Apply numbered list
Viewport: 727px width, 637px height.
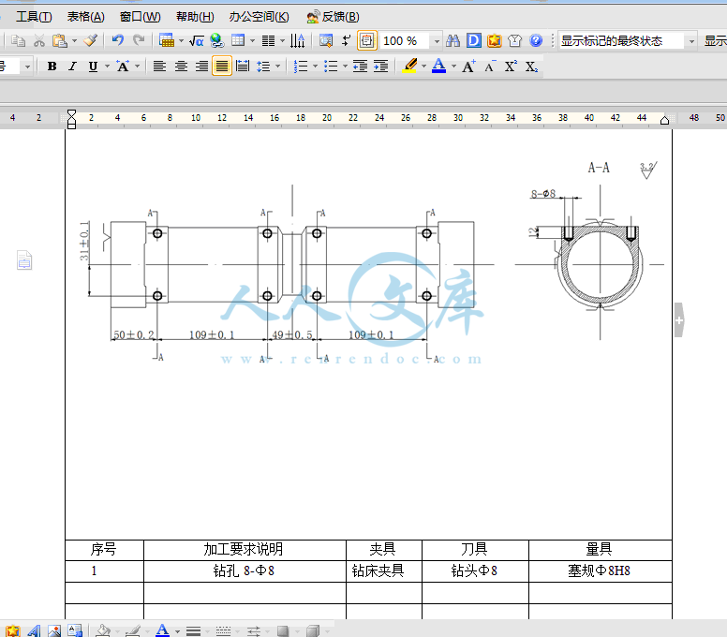[301, 67]
